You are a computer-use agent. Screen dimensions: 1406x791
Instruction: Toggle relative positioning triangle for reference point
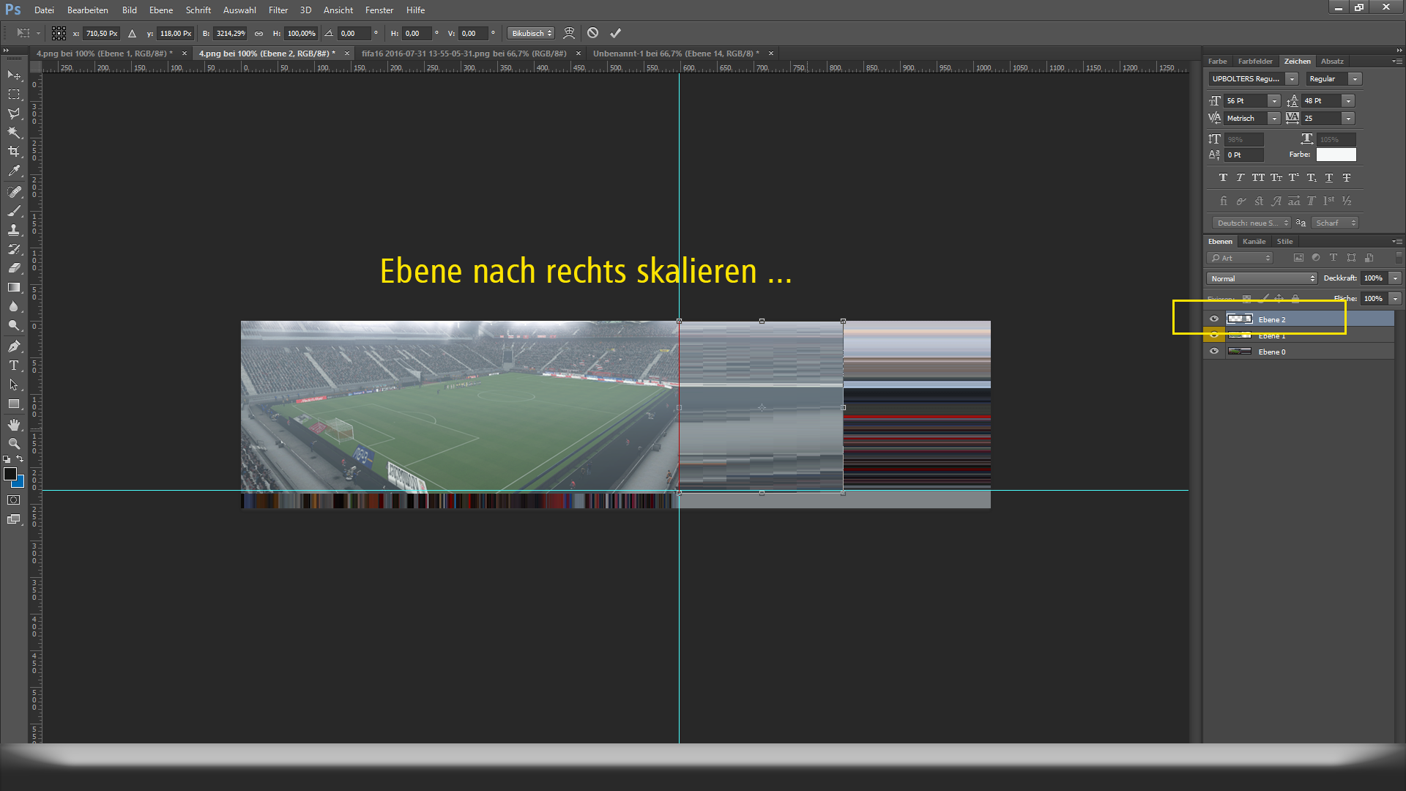tap(132, 33)
